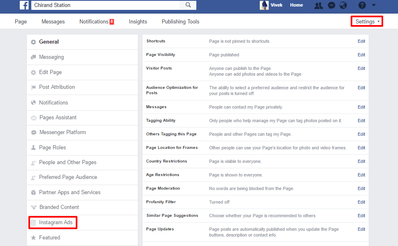Switch to the Insights tab
The height and width of the screenshot is (246, 398).
138,21
